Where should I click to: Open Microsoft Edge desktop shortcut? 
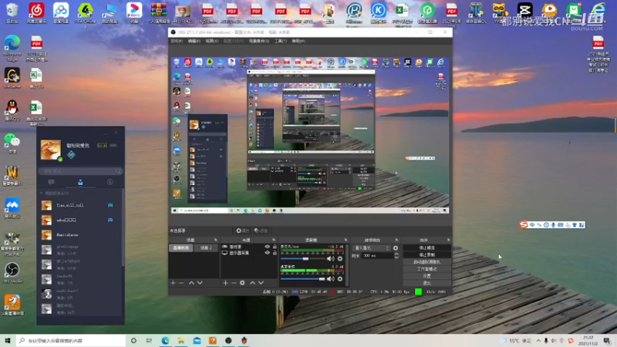click(x=12, y=48)
